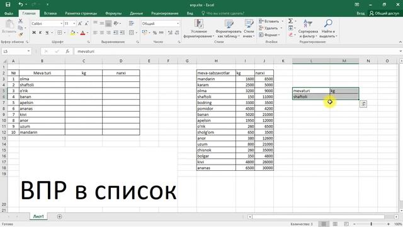
Task: Open the Стили ячеек dropdown
Action: (249, 28)
